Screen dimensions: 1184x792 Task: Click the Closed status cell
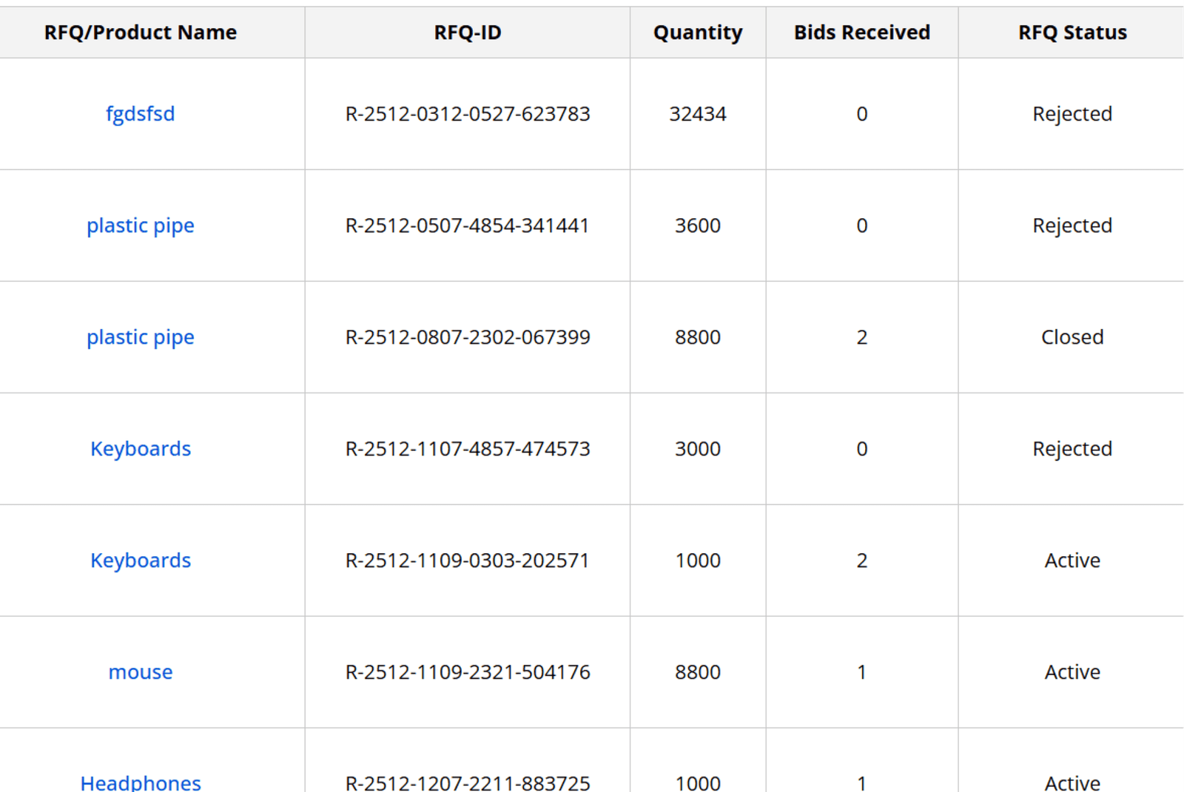(1072, 337)
